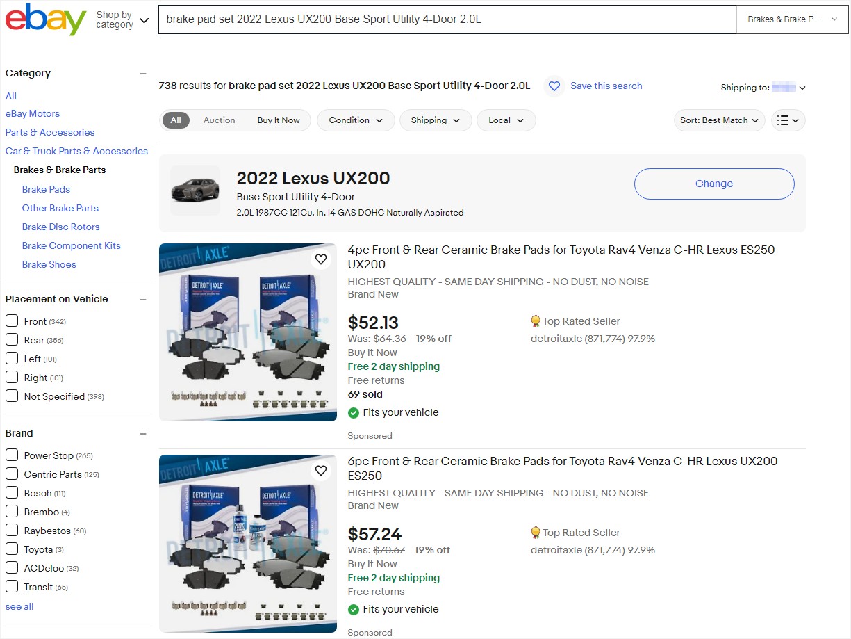Viewport: 851px width, 639px height.
Task: Click inside the search query field
Action: point(447,19)
